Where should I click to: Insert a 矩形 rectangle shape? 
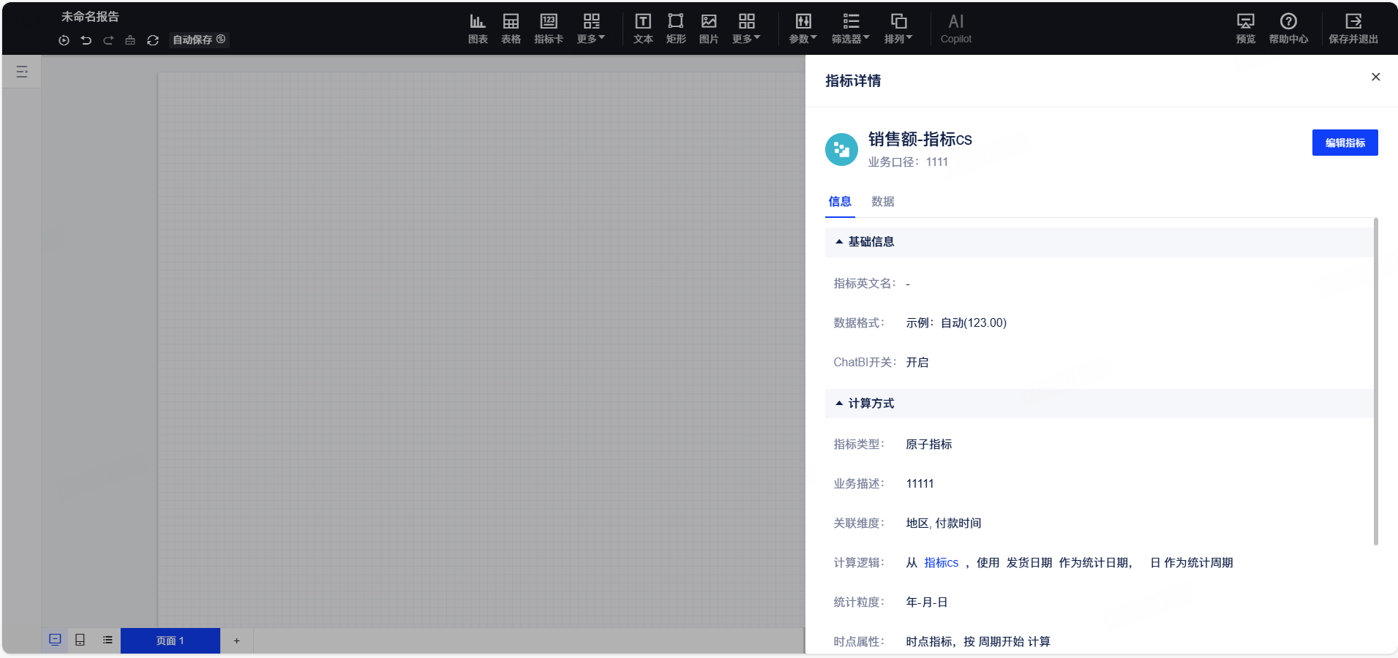pos(676,29)
